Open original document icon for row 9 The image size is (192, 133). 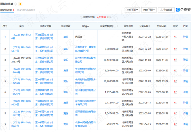coord(175,124)
